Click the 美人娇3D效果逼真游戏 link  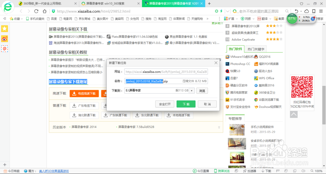tap(54, 171)
